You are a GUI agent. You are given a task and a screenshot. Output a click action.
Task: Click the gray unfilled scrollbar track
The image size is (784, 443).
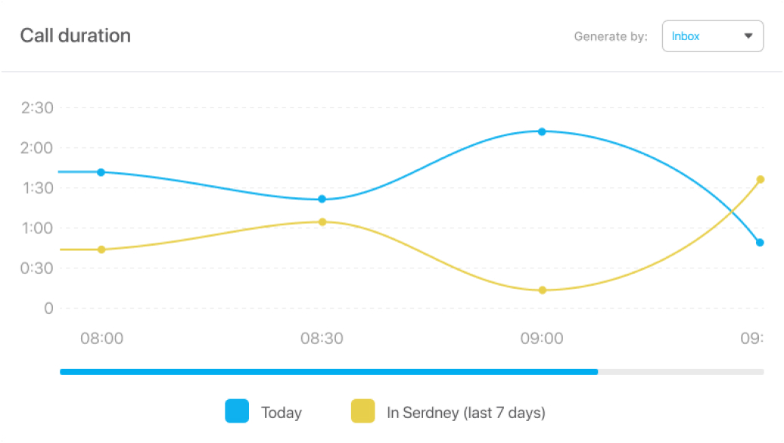680,372
